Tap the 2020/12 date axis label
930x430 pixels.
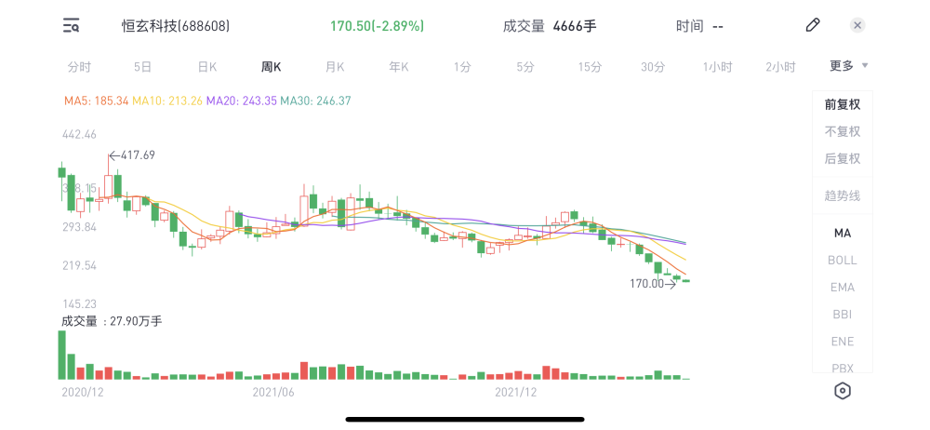(x=83, y=392)
